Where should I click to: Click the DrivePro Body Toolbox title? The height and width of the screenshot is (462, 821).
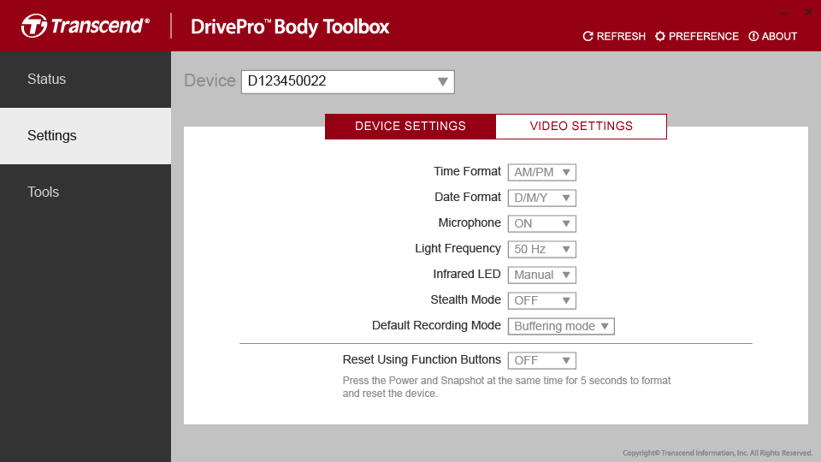(x=290, y=27)
